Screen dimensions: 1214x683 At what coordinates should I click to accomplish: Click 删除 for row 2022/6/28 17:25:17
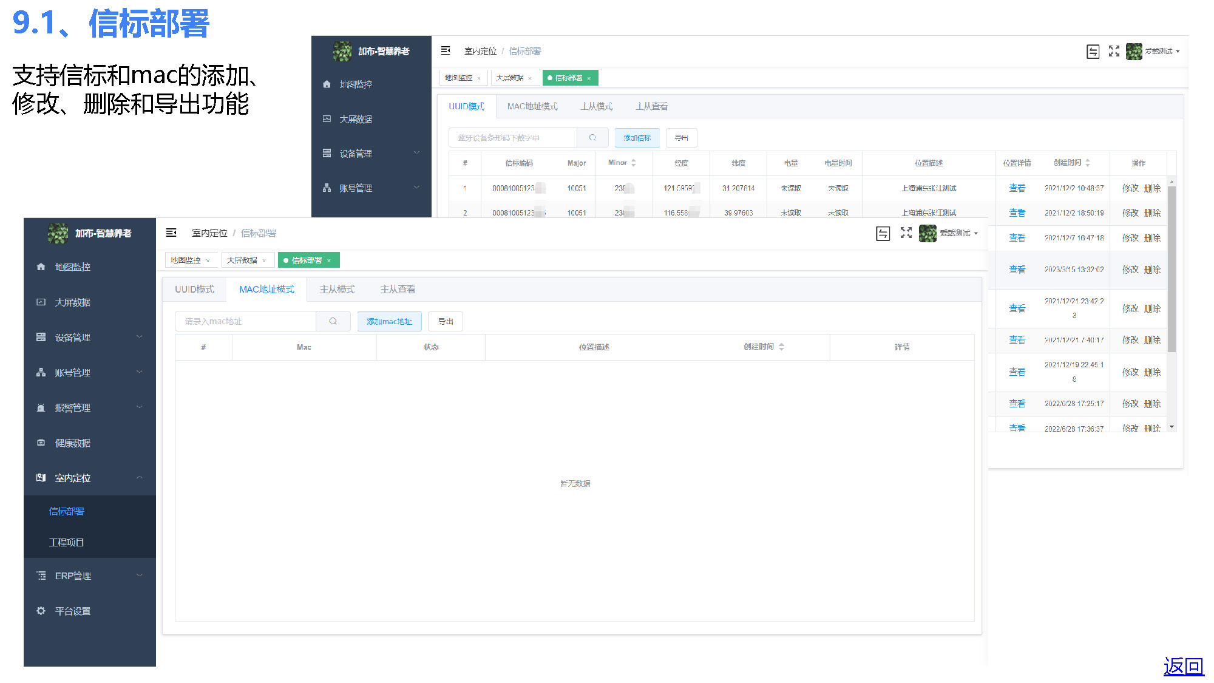pos(1152,404)
